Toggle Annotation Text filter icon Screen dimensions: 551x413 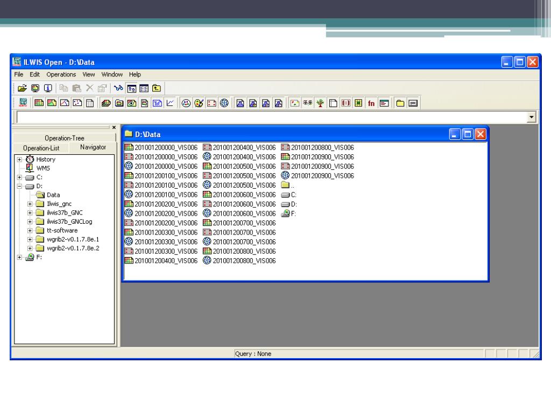tap(157, 103)
